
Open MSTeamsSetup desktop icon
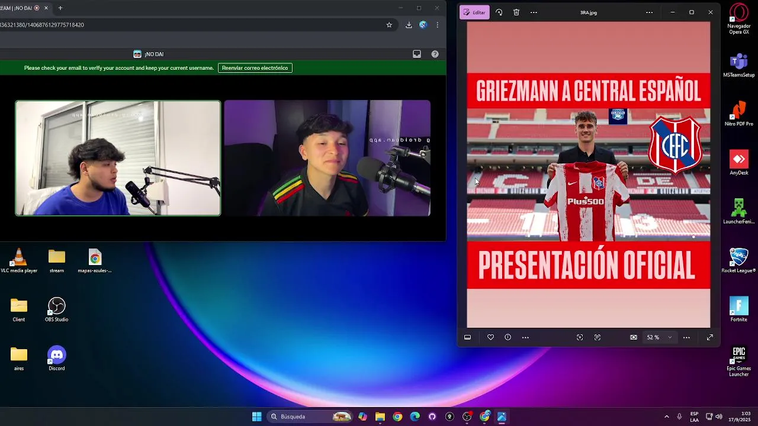click(739, 66)
